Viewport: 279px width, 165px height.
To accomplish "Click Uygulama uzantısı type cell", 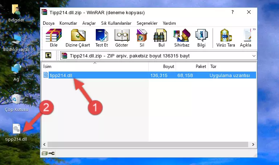I will click(x=230, y=76).
